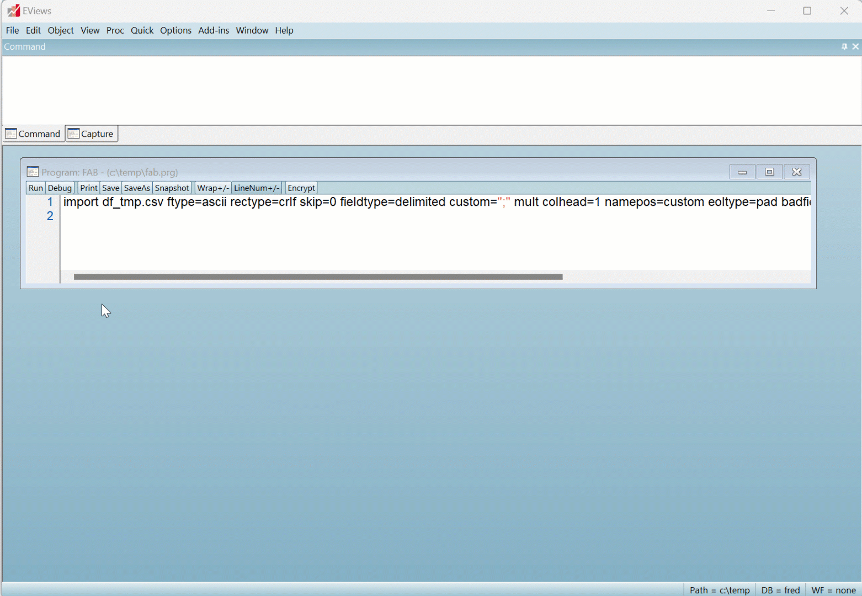Viewport: 862px width, 596px height.
Task: Close the Command pane with X icon
Action: [x=855, y=47]
